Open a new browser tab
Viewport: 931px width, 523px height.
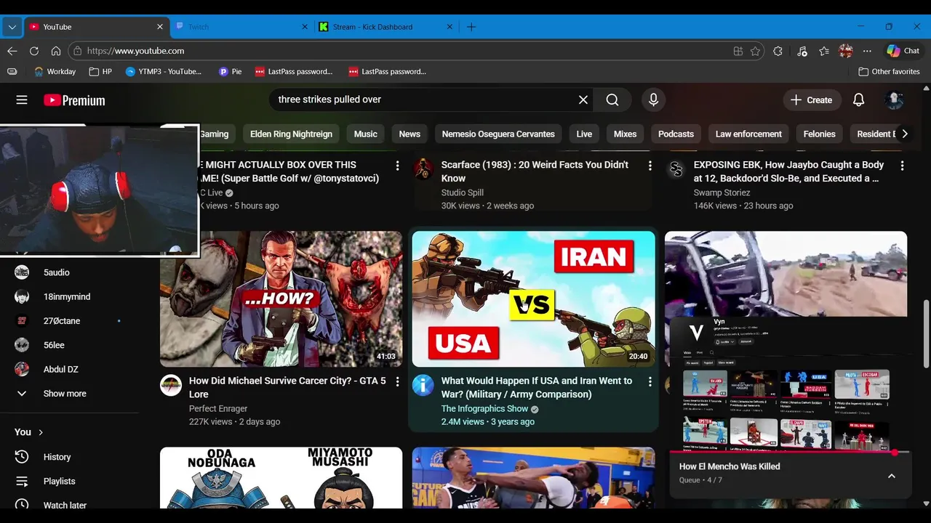click(x=471, y=27)
